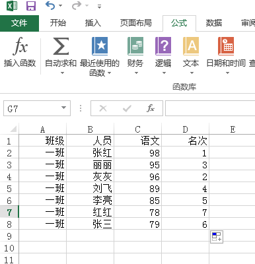Click the 逻辑 dropdown arrow
The height and width of the screenshot is (264, 255).
[x=164, y=73]
